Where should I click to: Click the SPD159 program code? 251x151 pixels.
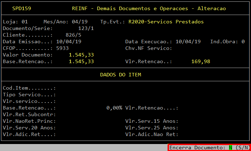pyautogui.click(x=21, y=8)
